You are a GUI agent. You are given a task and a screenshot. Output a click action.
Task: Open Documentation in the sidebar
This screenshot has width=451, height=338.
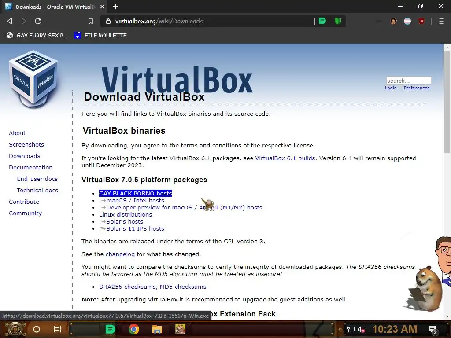tap(30, 168)
